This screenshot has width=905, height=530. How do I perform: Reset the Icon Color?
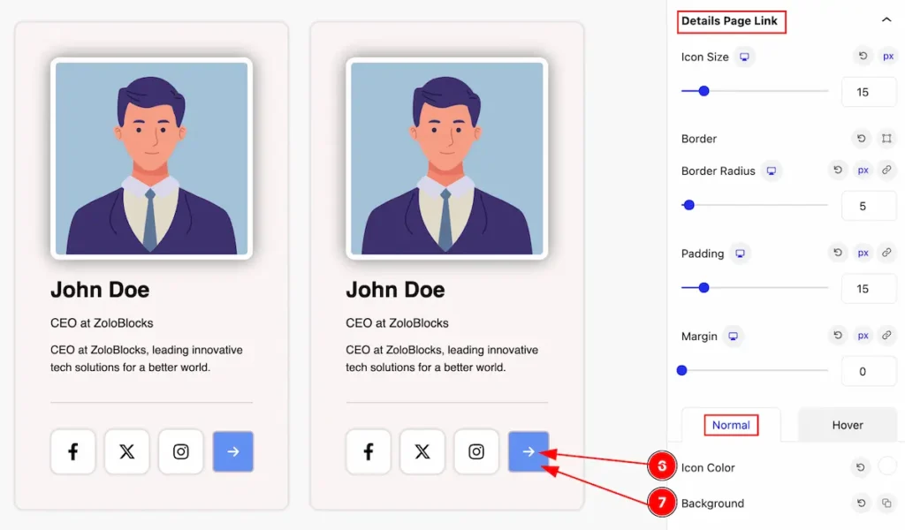pos(861,467)
